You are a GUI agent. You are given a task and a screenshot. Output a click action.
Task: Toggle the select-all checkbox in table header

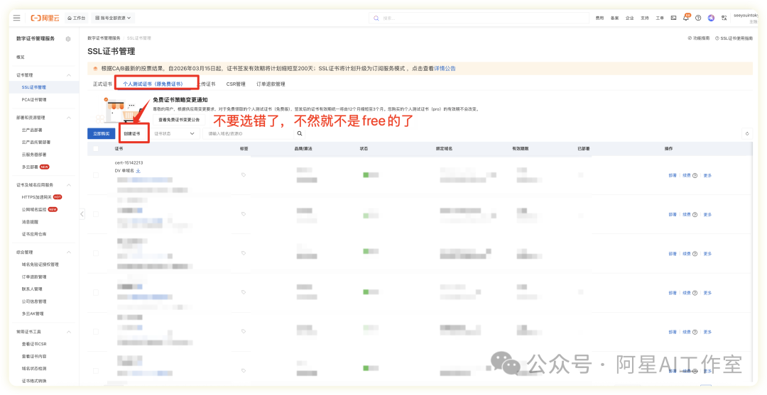[x=95, y=148]
